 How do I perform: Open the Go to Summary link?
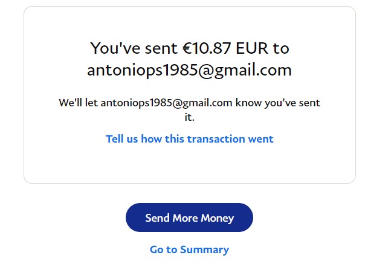(189, 250)
